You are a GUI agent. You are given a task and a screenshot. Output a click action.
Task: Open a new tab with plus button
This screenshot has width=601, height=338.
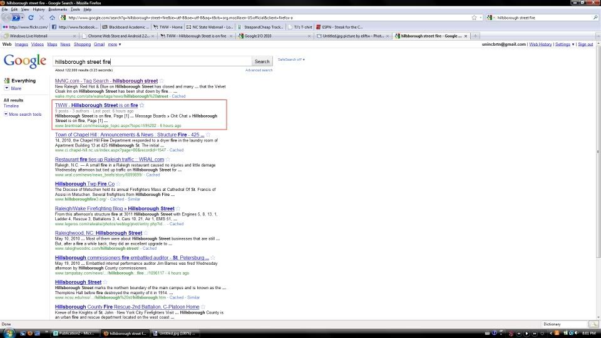pyautogui.click(x=475, y=36)
